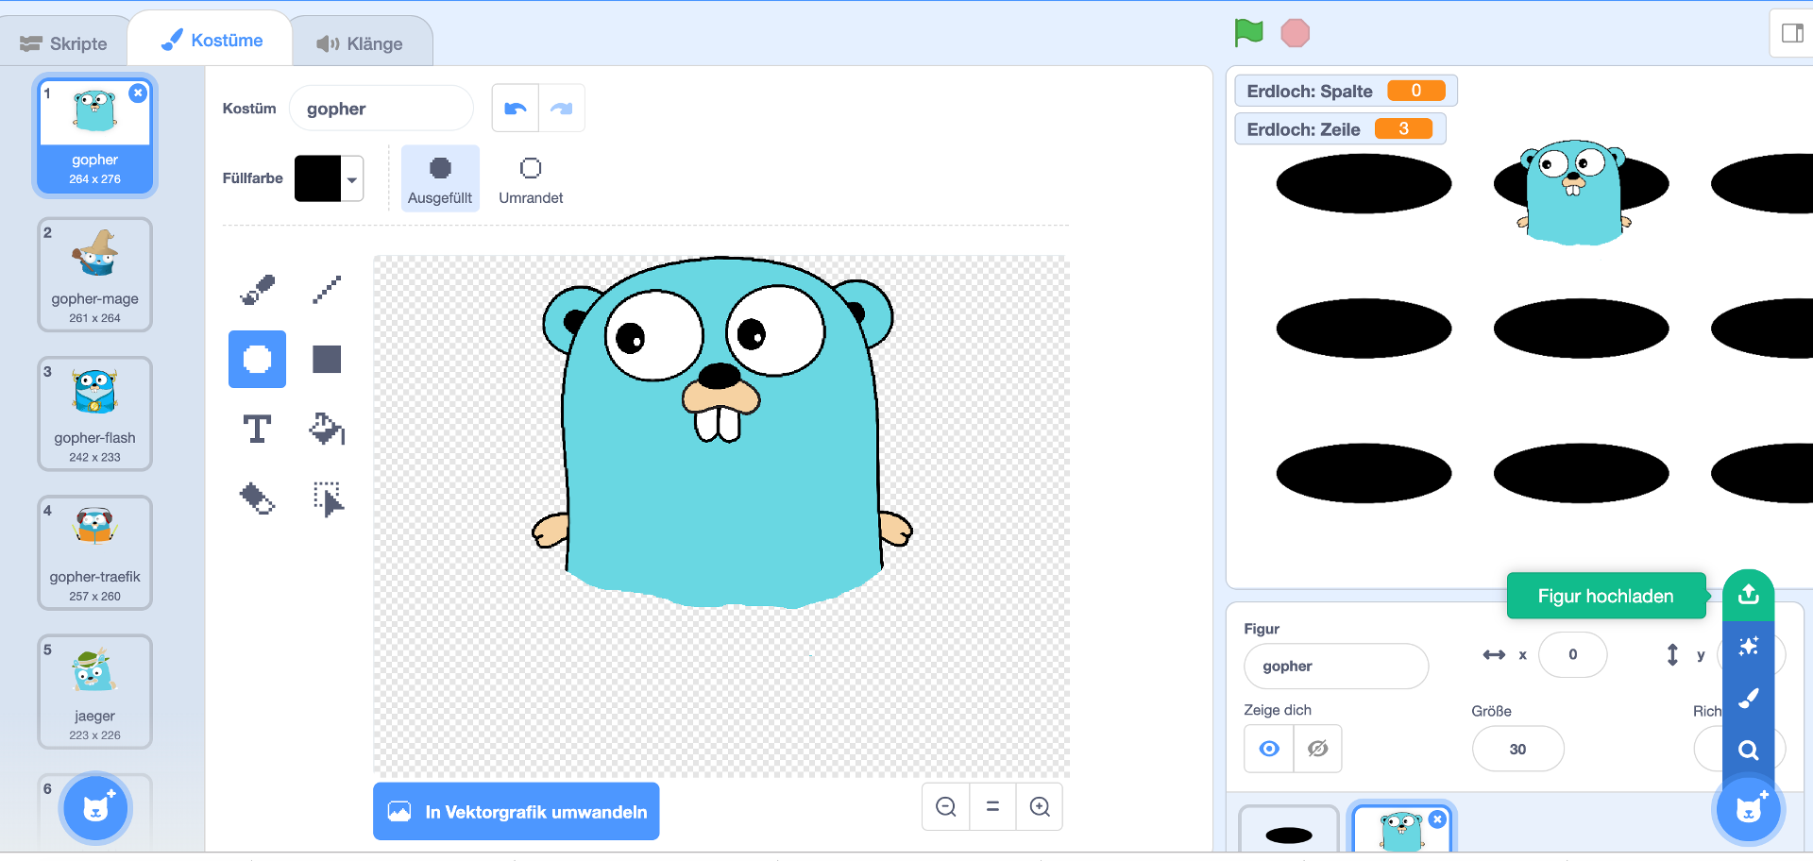Toggle the stage layout size icon
This screenshot has width=1813, height=861.
(x=1791, y=34)
